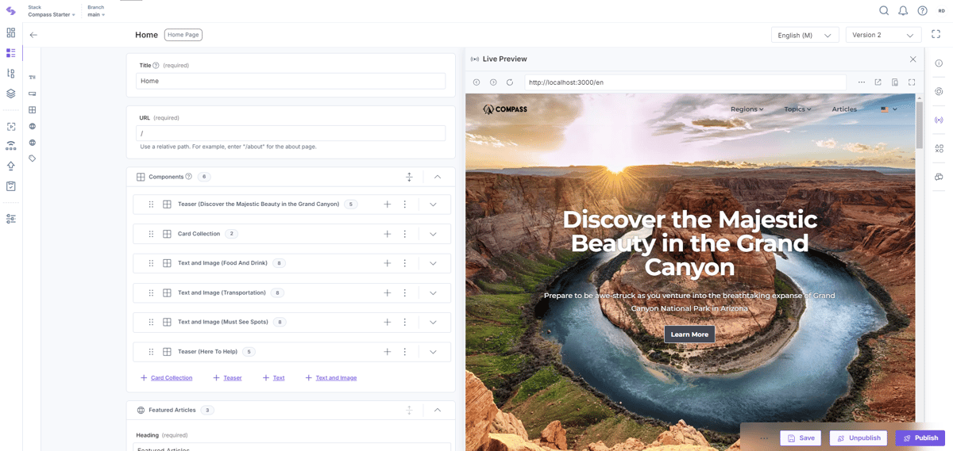Open the English (M) language dropdown
The width and height of the screenshot is (953, 451).
(x=805, y=35)
